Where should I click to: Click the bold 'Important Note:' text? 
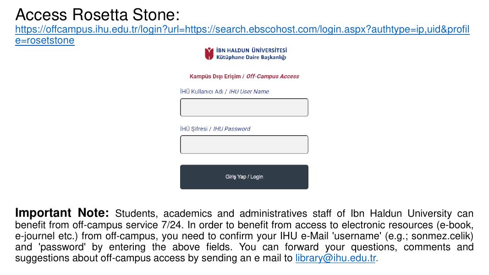(x=62, y=213)
